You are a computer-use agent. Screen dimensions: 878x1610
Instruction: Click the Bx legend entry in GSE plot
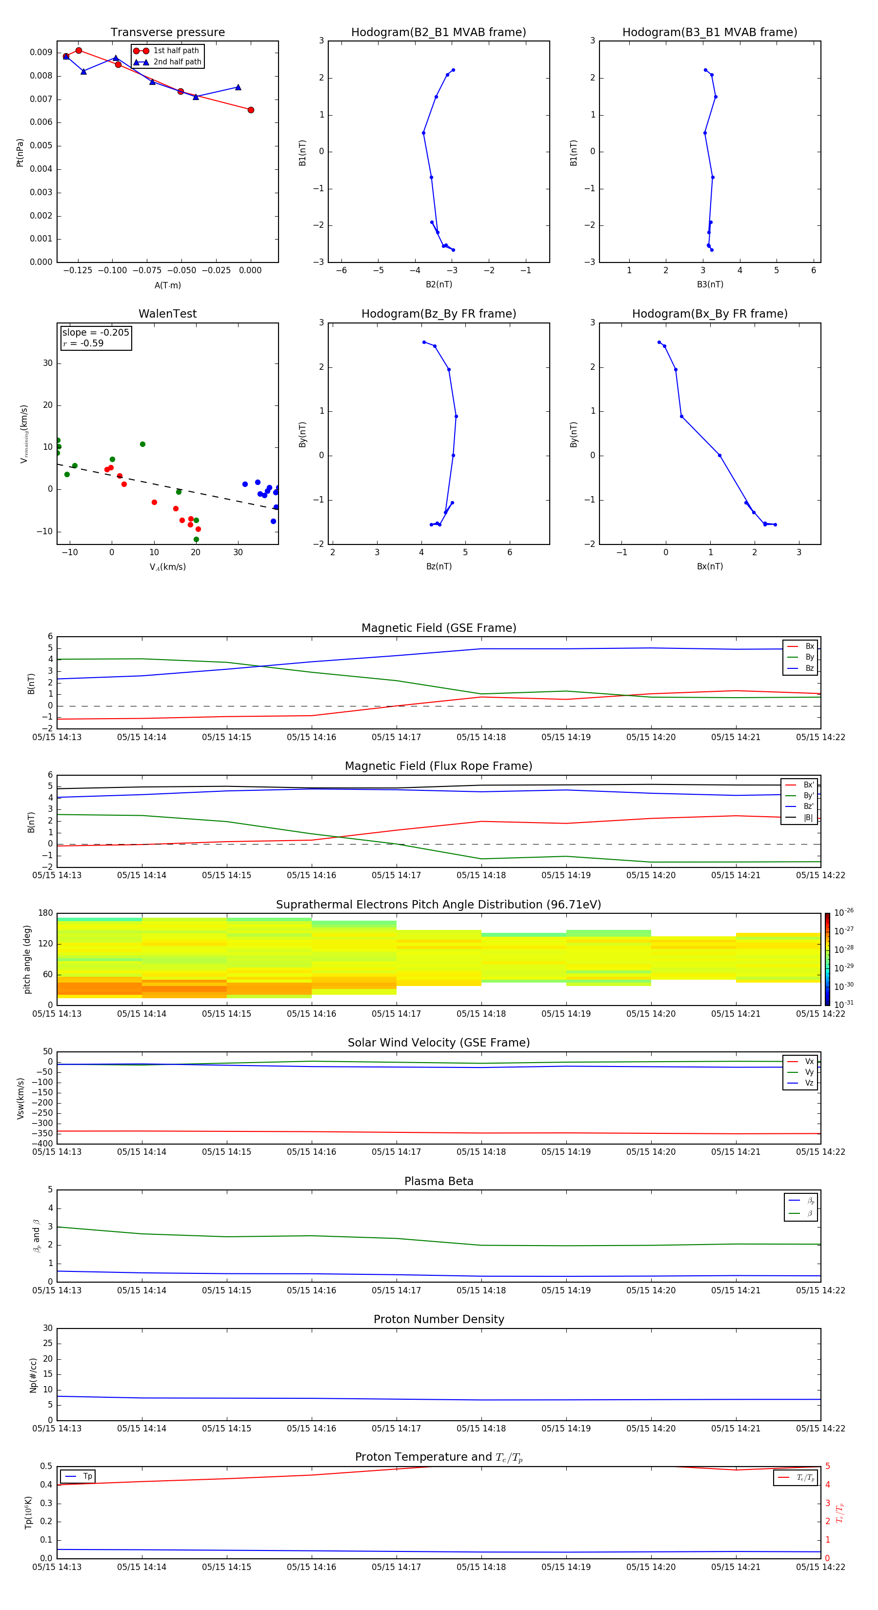[x=800, y=646]
